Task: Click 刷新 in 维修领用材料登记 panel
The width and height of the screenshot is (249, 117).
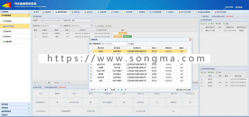Action: point(219,72)
